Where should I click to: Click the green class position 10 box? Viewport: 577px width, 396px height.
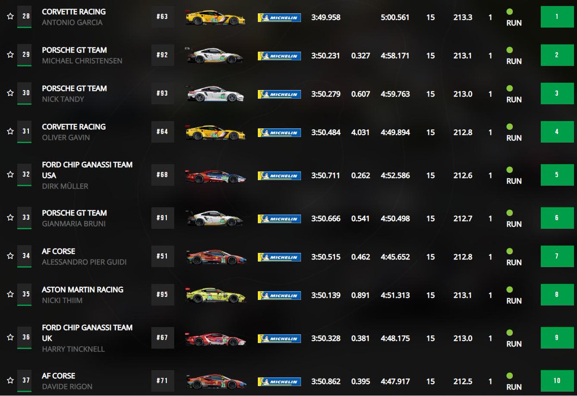(x=557, y=381)
